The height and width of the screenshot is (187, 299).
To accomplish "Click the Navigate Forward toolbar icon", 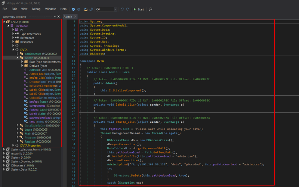I will [78, 9].
